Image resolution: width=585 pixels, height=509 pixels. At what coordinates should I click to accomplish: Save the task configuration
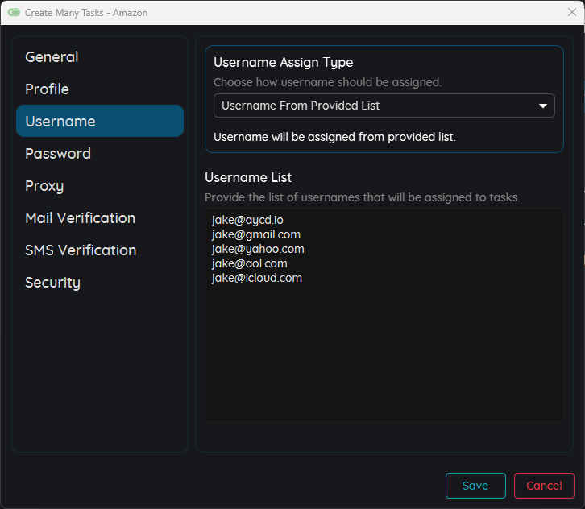[475, 486]
